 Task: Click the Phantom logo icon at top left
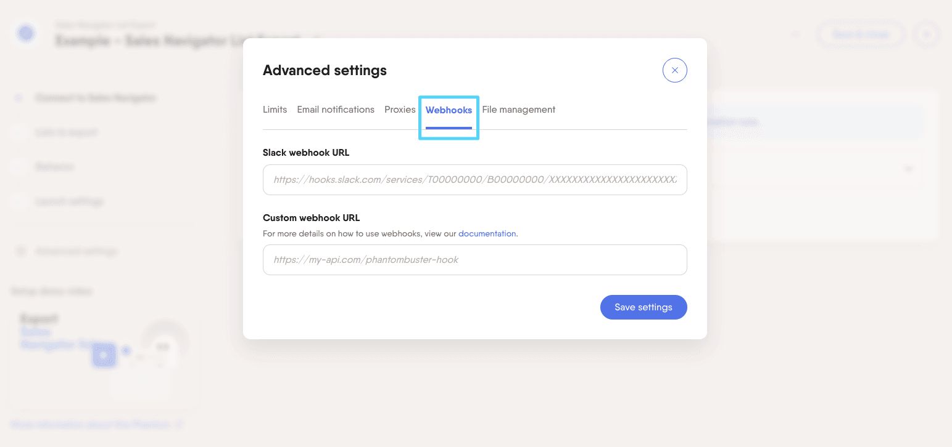click(x=26, y=33)
